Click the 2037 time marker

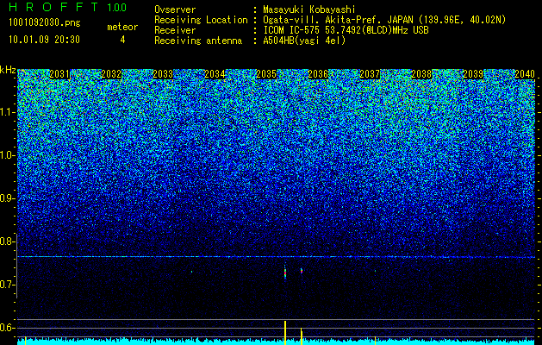370,74
